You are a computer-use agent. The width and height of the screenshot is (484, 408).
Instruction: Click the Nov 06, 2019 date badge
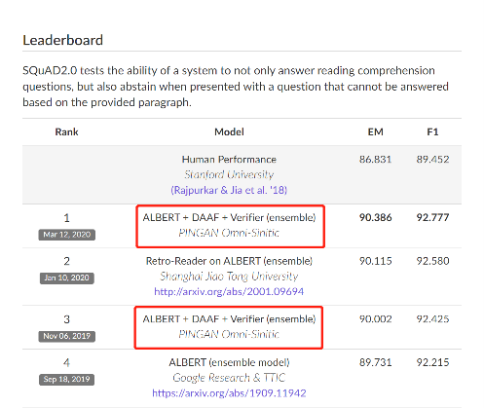(x=67, y=336)
